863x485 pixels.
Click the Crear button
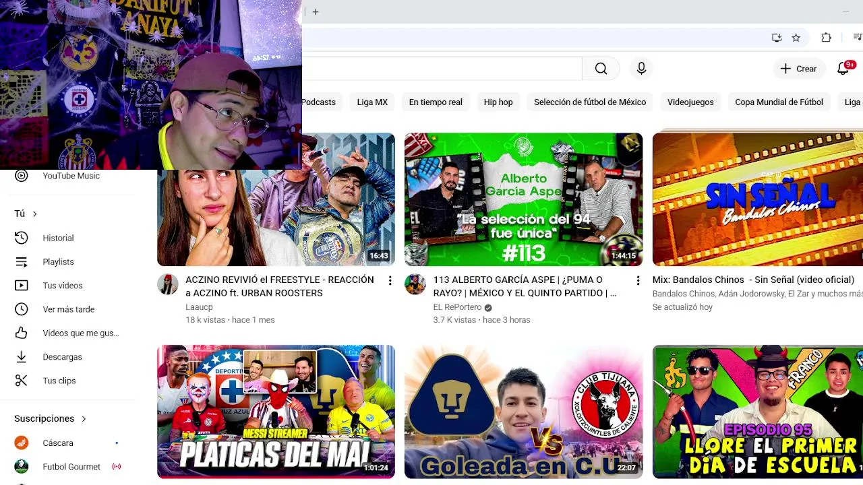click(x=798, y=69)
